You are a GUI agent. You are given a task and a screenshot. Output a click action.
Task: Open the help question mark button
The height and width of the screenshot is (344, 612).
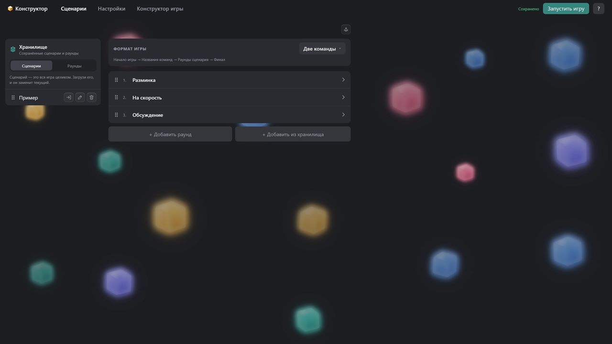pyautogui.click(x=599, y=9)
